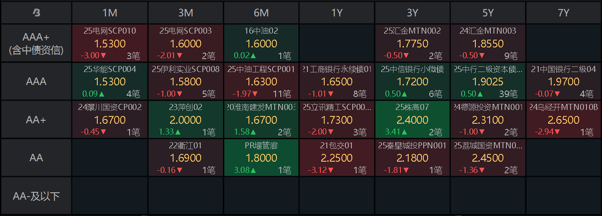
Task: Select the 6M tenor column header
Action: [x=261, y=13]
